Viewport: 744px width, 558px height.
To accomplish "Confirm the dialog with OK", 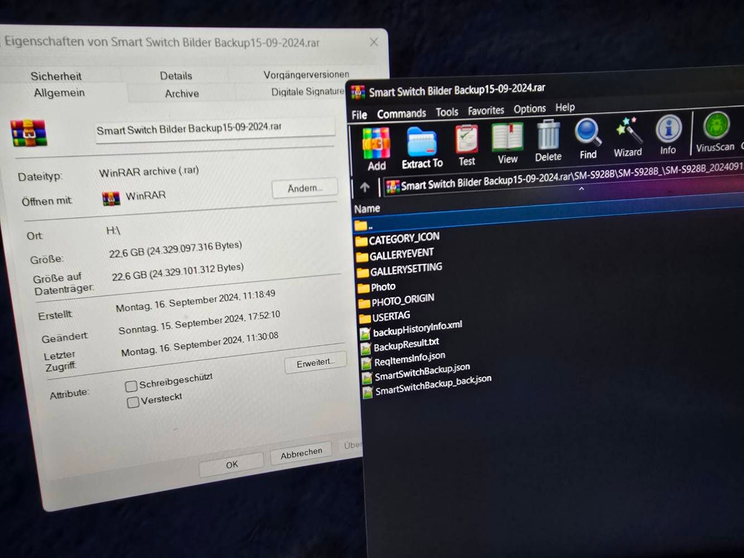I will (x=231, y=464).
